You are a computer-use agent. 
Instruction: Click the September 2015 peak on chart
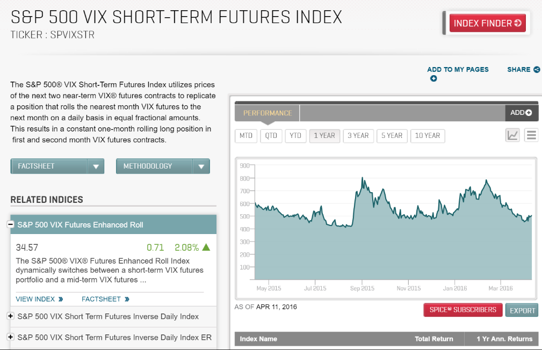(363, 178)
